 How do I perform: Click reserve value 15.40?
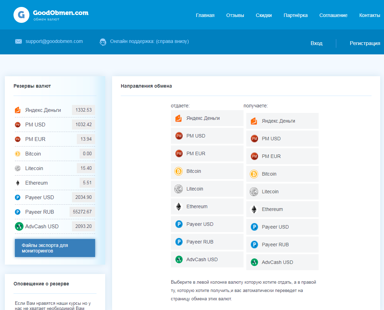[86, 168]
